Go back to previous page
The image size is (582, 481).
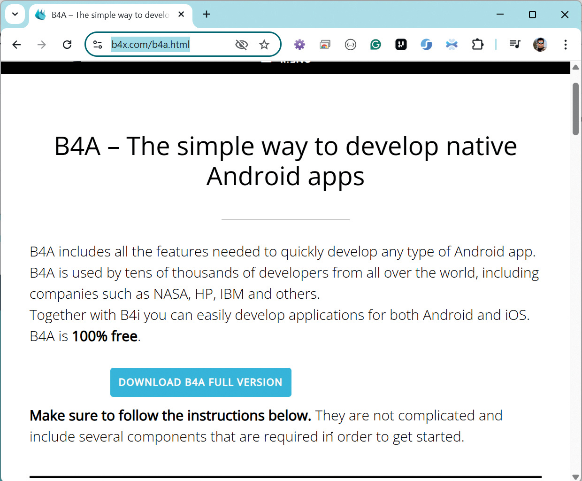tap(17, 45)
